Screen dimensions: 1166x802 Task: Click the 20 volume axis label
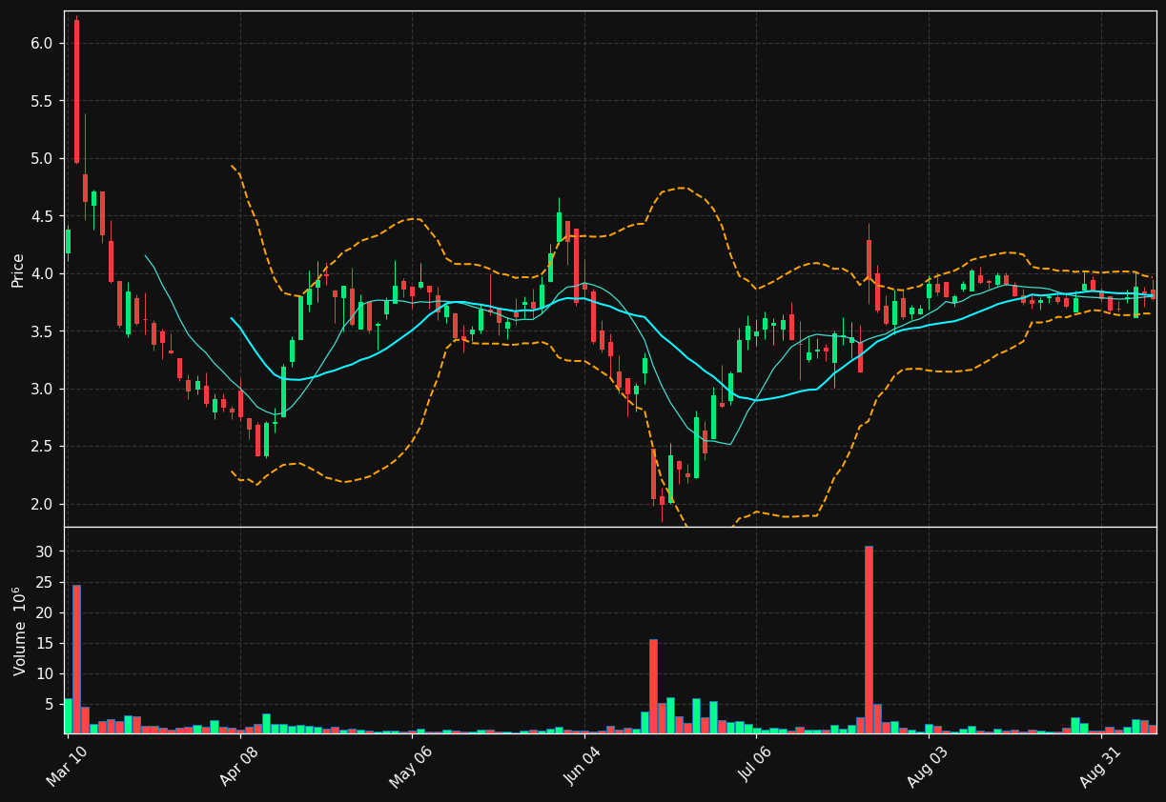coord(44,612)
